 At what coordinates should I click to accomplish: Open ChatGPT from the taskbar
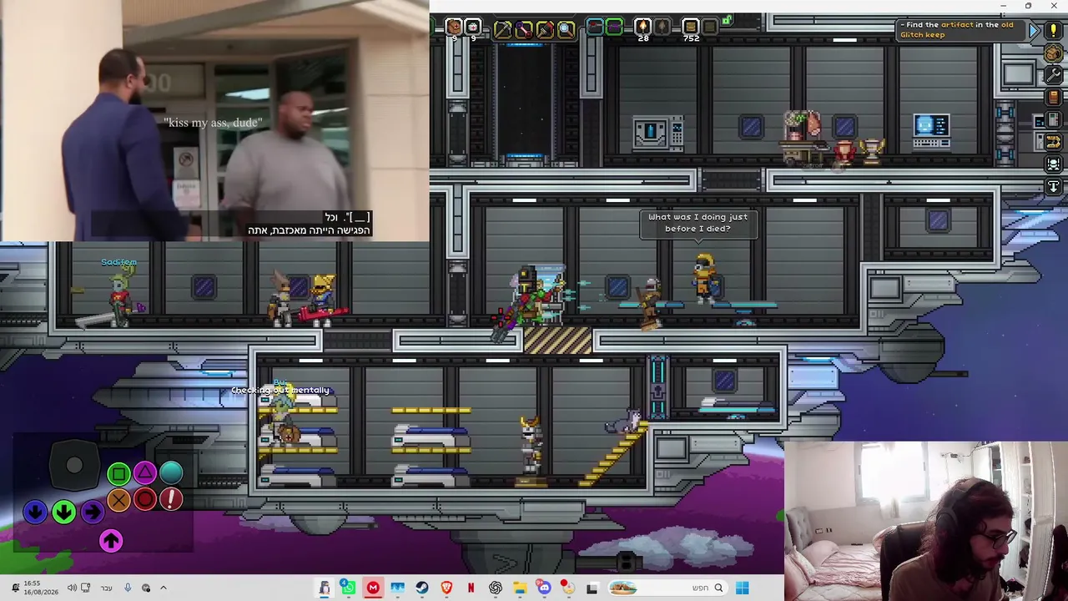[496, 588]
